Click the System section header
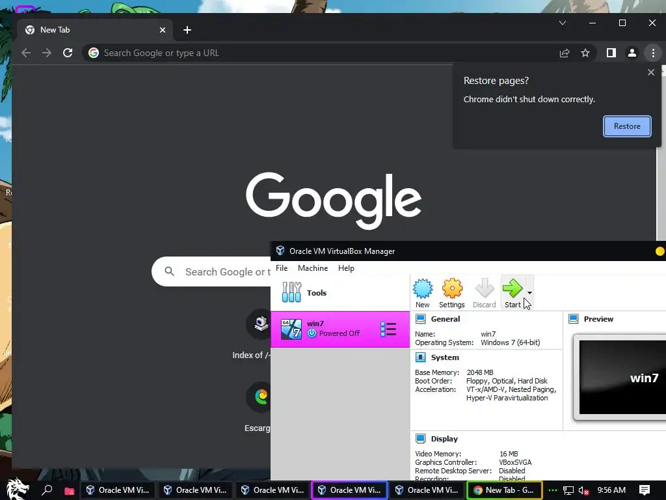This screenshot has height=500, width=666. [x=445, y=357]
